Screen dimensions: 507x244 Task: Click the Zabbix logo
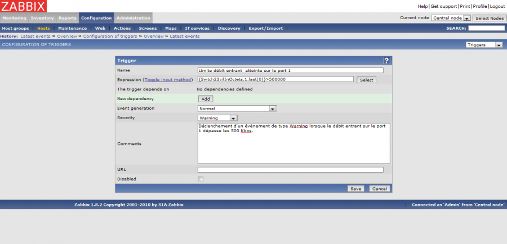(23, 6)
